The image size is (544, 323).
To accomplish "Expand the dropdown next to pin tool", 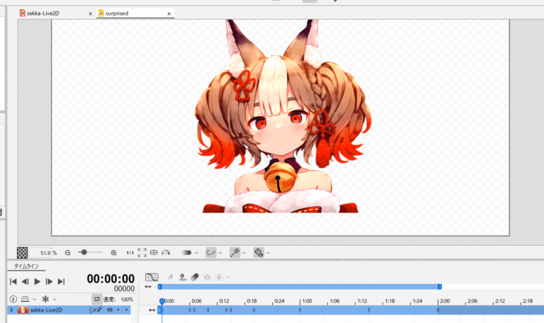I will point(244,253).
